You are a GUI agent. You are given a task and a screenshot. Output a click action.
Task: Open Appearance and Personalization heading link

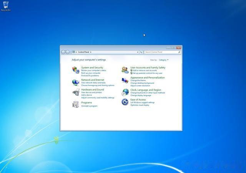148,78
